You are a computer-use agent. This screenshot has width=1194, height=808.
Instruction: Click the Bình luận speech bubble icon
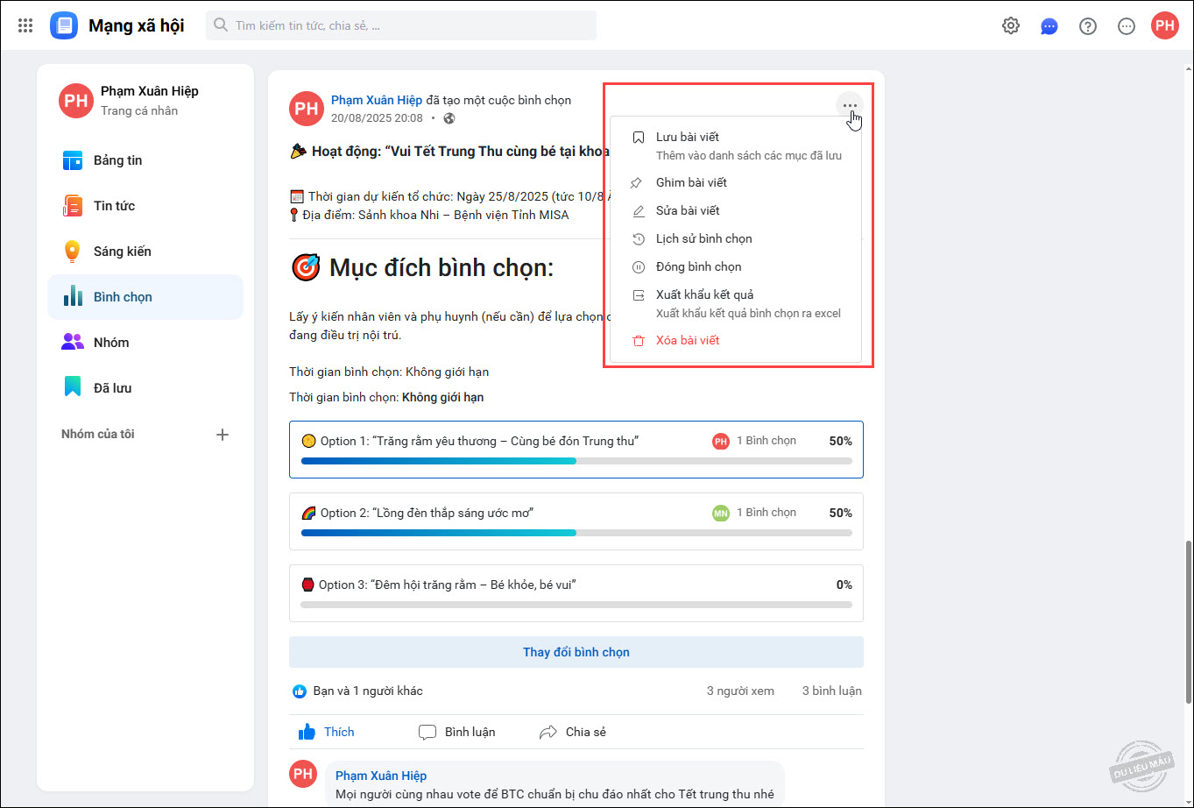[427, 733]
